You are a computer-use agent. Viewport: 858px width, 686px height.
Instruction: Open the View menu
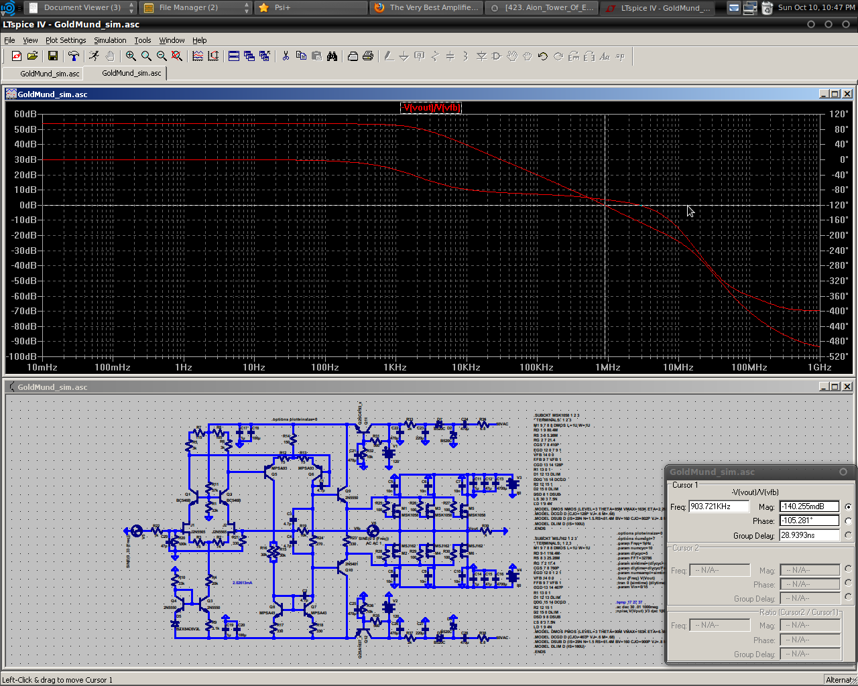click(30, 40)
